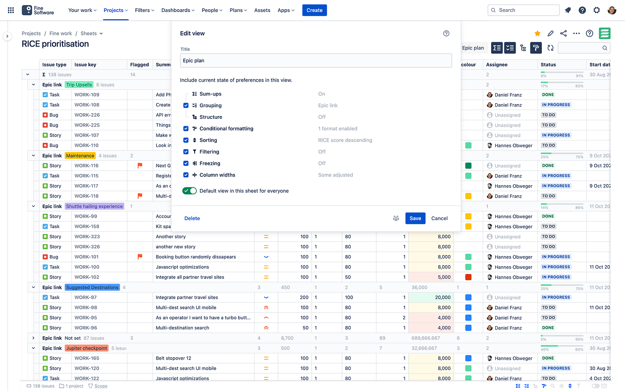Expand the Epic link Not set group
Screen dimensions: 625x391
click(33, 338)
